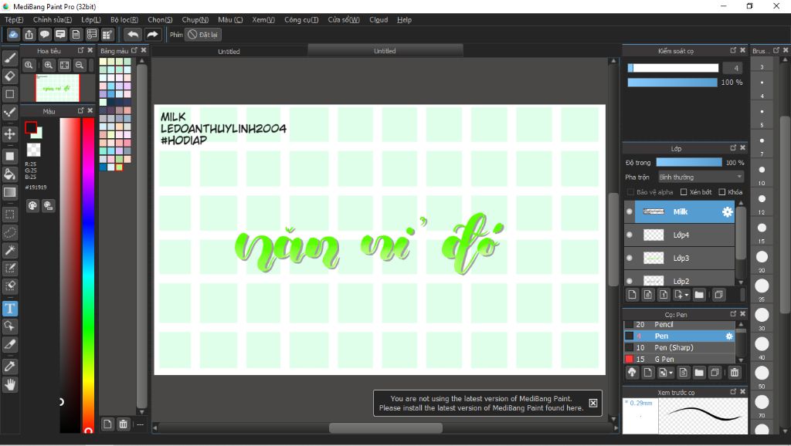Float the Bảng màu palette panel
The height and width of the screenshot is (446, 791).
coord(134,50)
